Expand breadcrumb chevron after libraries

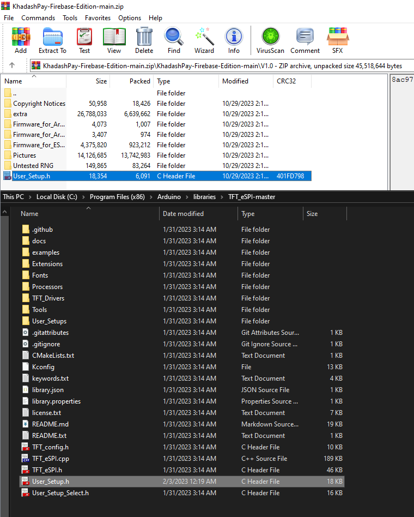point(222,197)
